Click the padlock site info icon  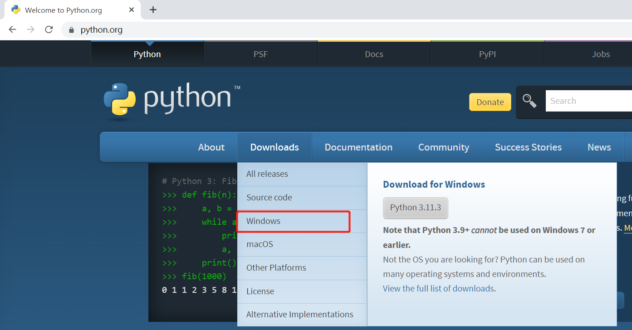pos(71,30)
